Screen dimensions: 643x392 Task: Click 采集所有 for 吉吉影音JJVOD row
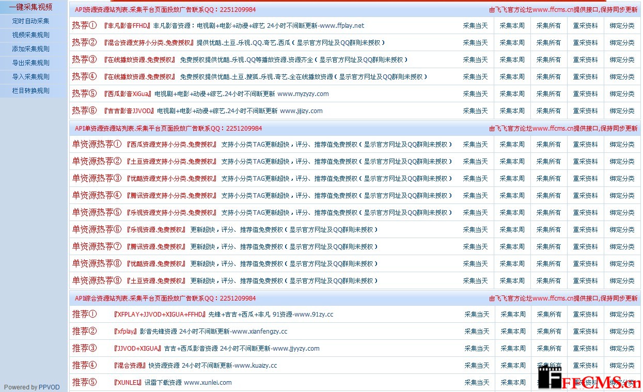pyautogui.click(x=548, y=111)
